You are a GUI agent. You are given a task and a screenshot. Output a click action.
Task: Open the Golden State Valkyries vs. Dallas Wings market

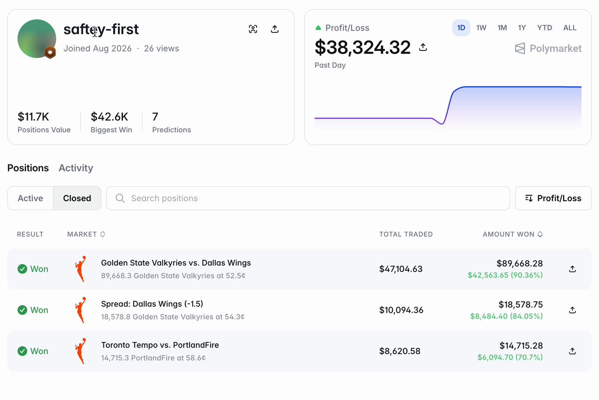point(176,263)
